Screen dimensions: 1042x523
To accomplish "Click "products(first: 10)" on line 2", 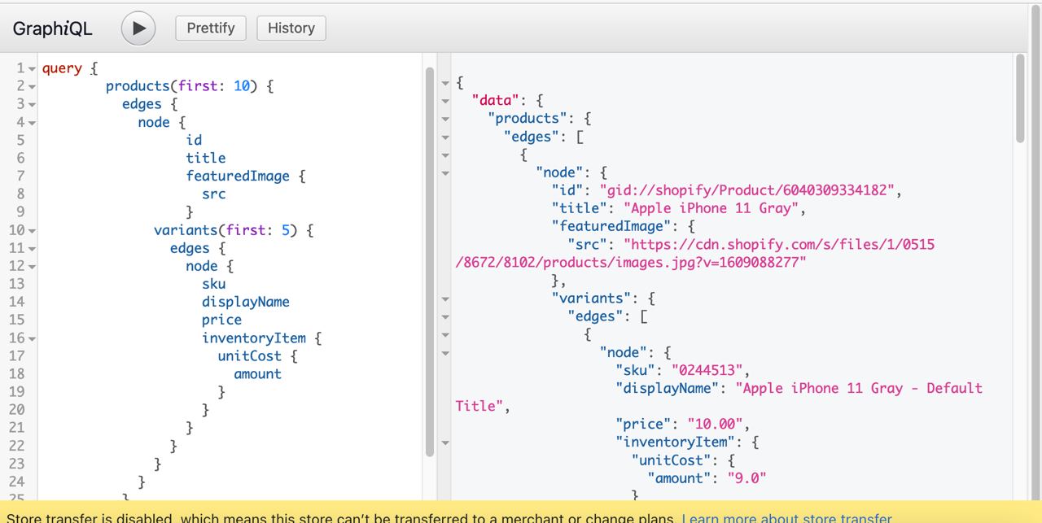I will click(182, 85).
